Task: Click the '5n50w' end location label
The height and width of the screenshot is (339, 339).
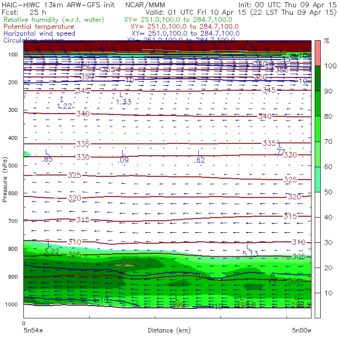Action: [301, 330]
